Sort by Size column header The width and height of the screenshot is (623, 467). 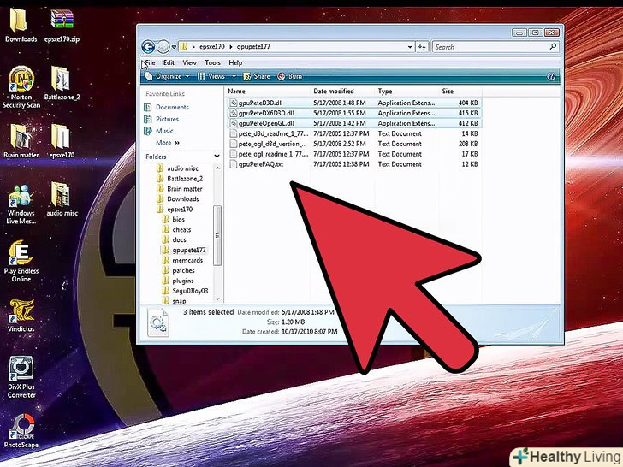point(460,91)
